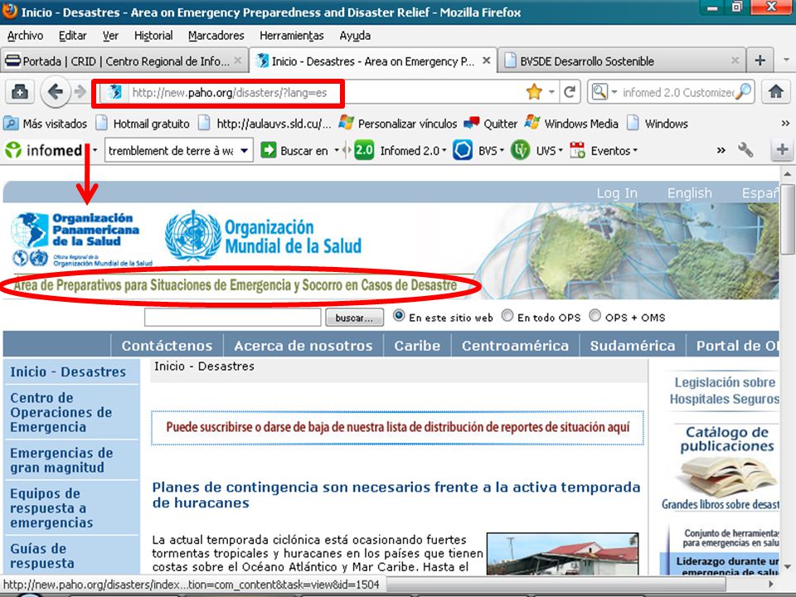Expand Buscar en dropdown arrow
796x597 pixels.
[336, 150]
